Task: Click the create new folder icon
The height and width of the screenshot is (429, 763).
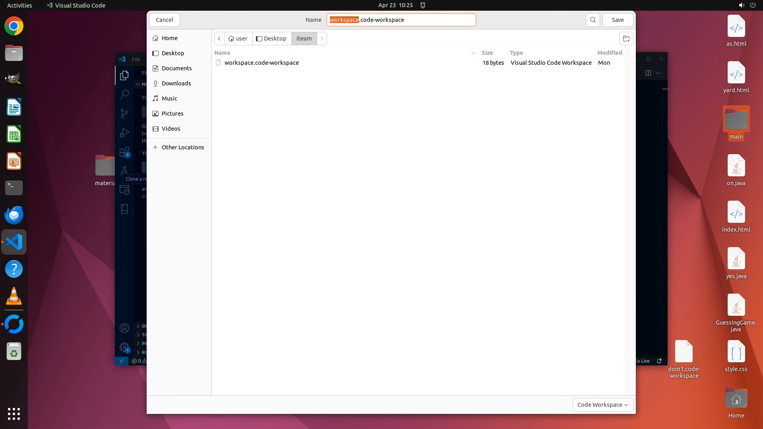Action: (626, 39)
